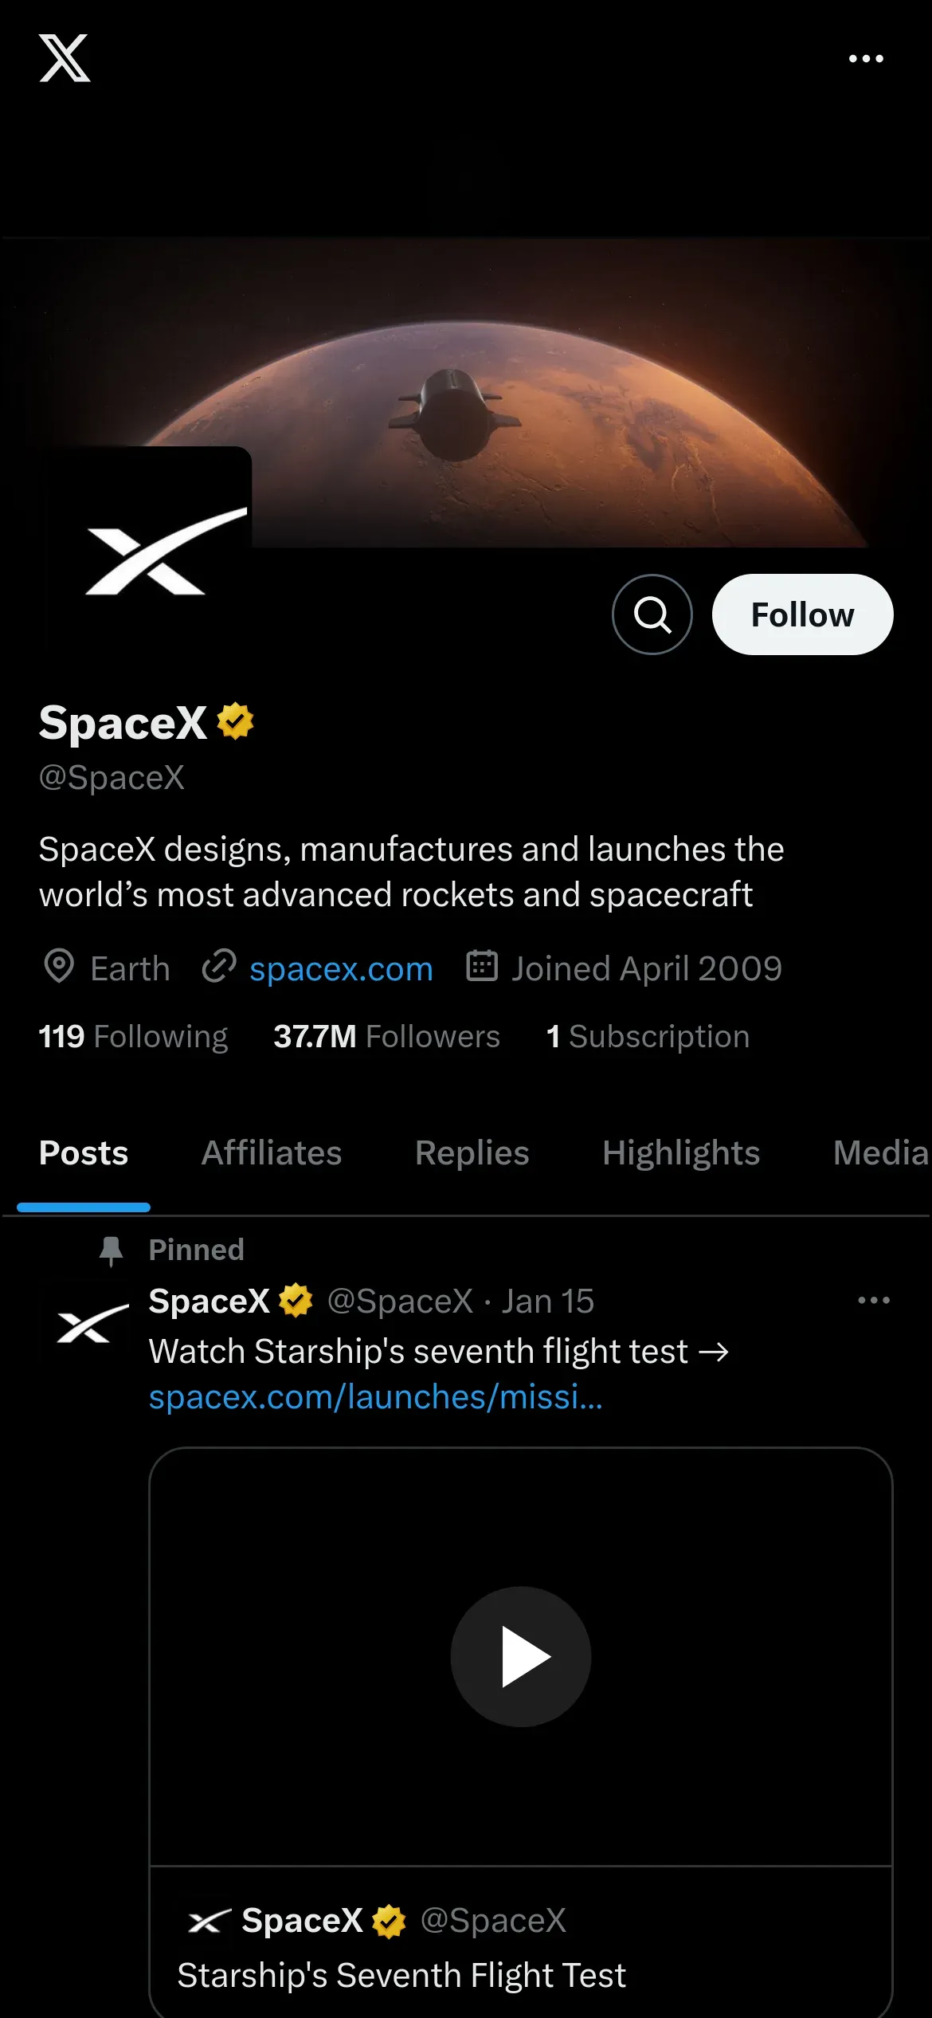This screenshot has width=932, height=2018.
Task: View the Mars banner image
Action: tap(558, 391)
